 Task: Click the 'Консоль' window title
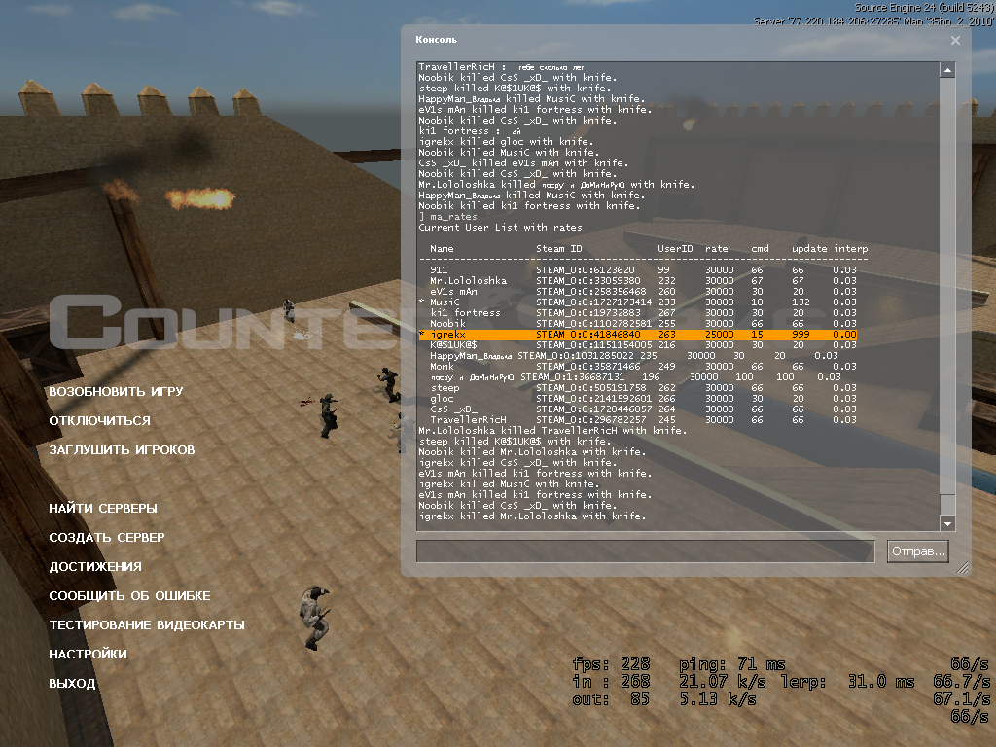point(437,39)
